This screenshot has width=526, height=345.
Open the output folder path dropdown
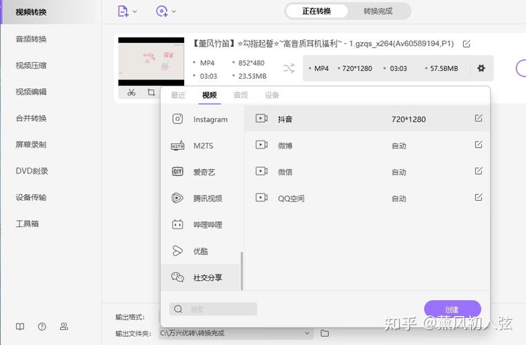(307, 333)
